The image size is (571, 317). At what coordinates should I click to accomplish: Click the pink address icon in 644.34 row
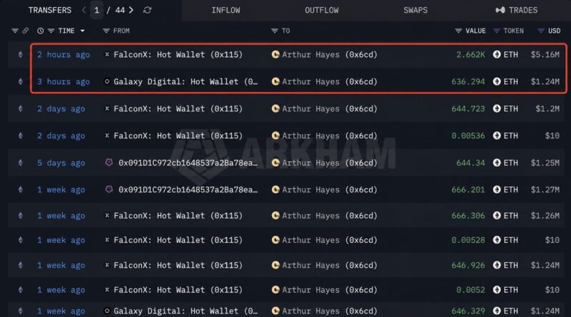tap(109, 162)
